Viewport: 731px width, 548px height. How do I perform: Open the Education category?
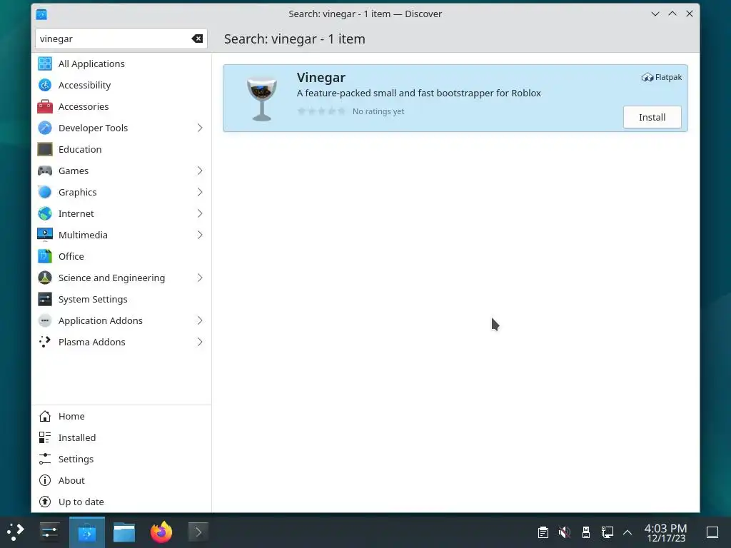[x=121, y=150]
